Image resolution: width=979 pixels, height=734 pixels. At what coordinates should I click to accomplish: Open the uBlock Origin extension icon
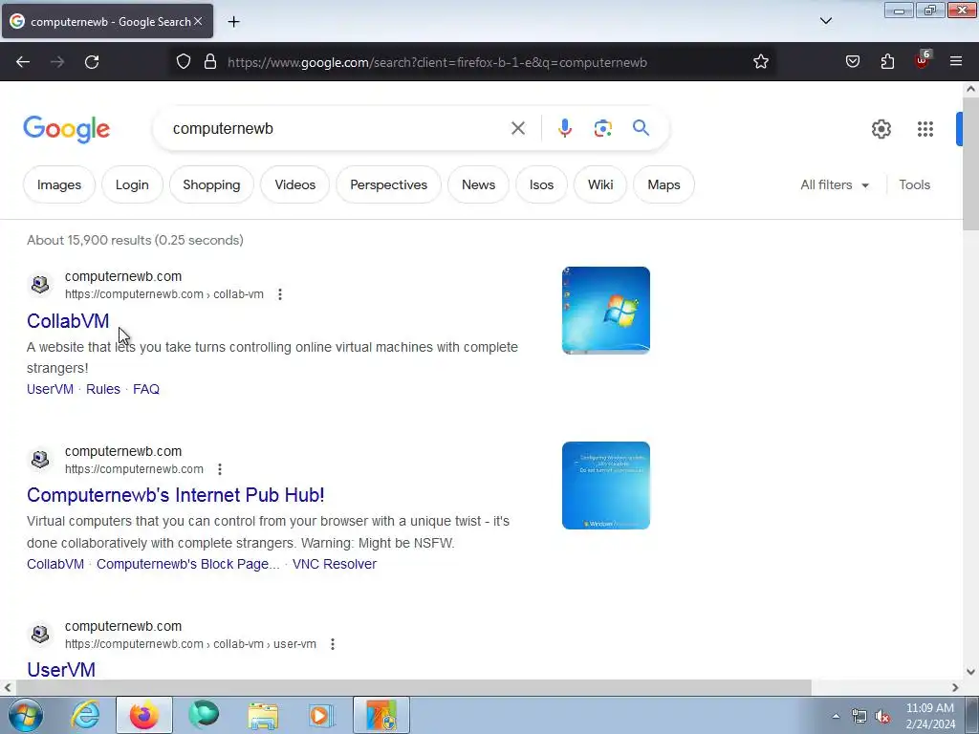(923, 60)
